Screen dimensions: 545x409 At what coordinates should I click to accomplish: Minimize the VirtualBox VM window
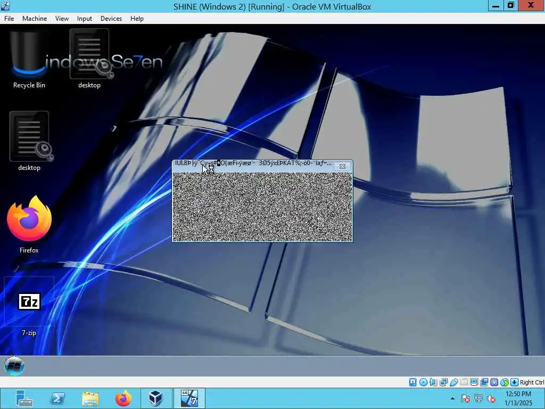(496, 5)
